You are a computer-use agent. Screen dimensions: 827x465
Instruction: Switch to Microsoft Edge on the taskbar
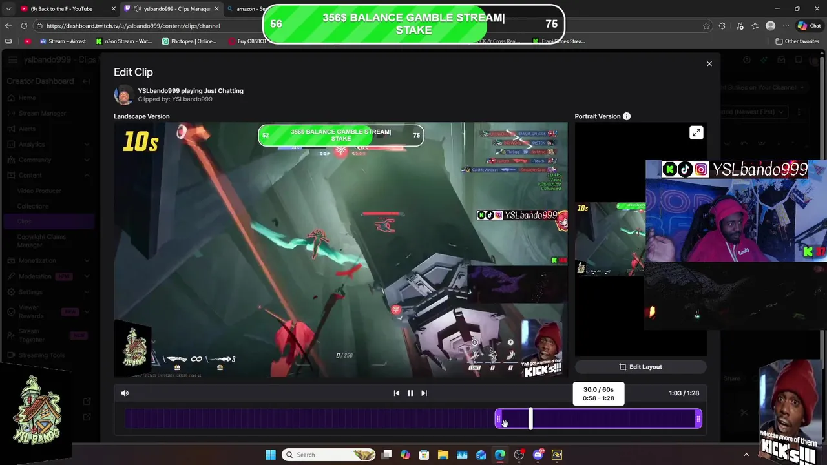point(500,455)
